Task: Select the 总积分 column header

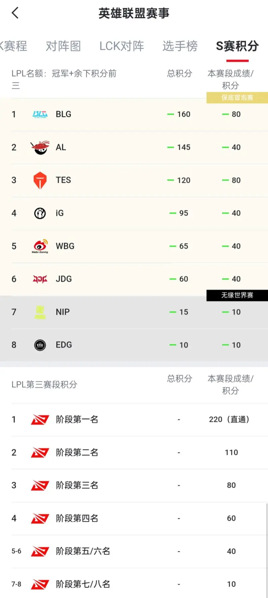Action: tap(179, 74)
